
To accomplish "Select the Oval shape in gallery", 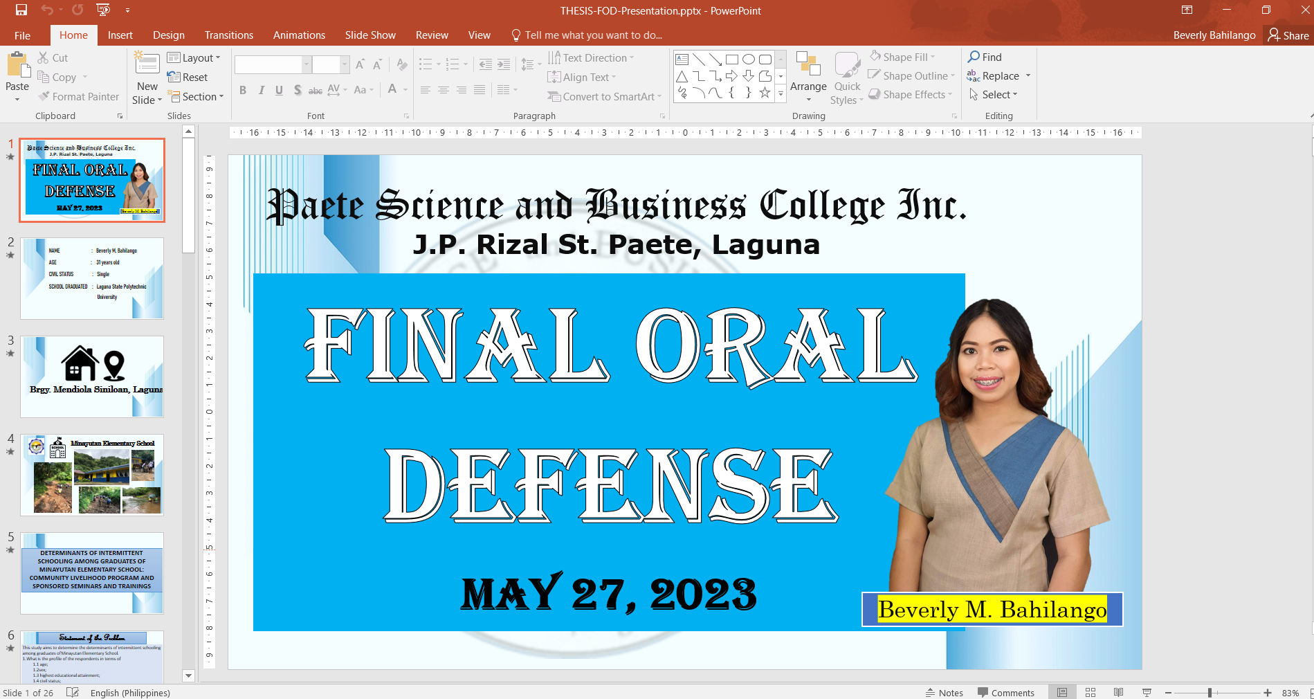I will (749, 60).
